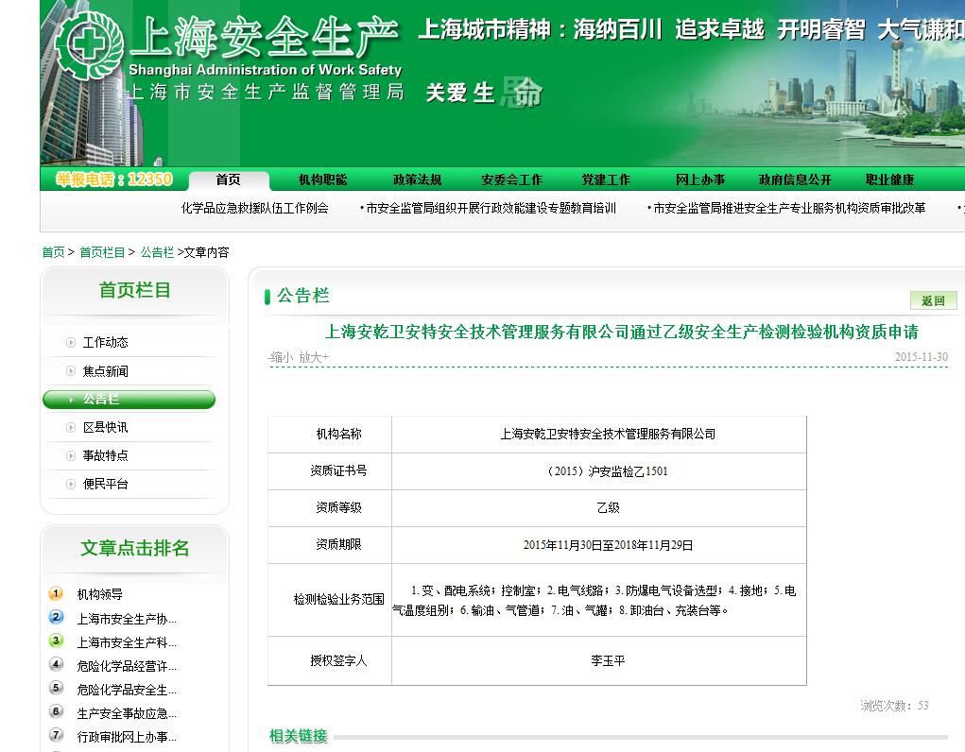Enlarge article text with 放大+
Image resolution: width=965 pixels, height=752 pixels.
click(x=314, y=358)
